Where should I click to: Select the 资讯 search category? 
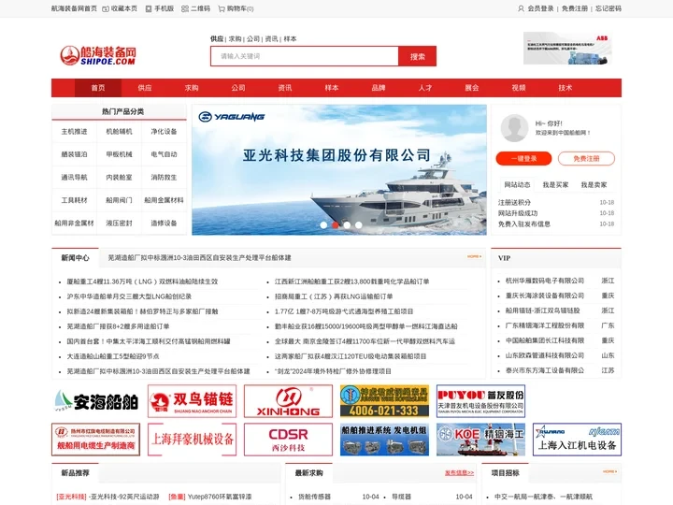(271, 38)
